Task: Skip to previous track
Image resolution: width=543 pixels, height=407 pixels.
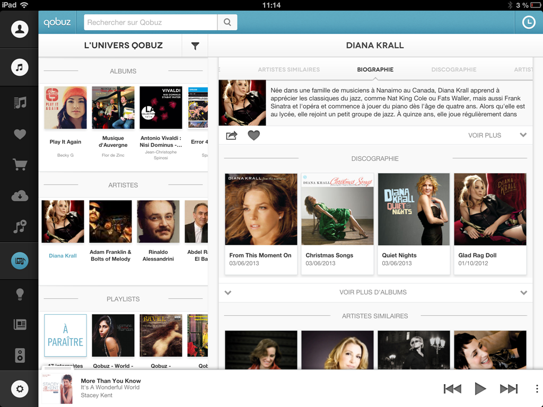Action: pos(452,388)
